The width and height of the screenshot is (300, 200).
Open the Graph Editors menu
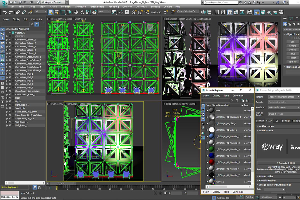97,7
